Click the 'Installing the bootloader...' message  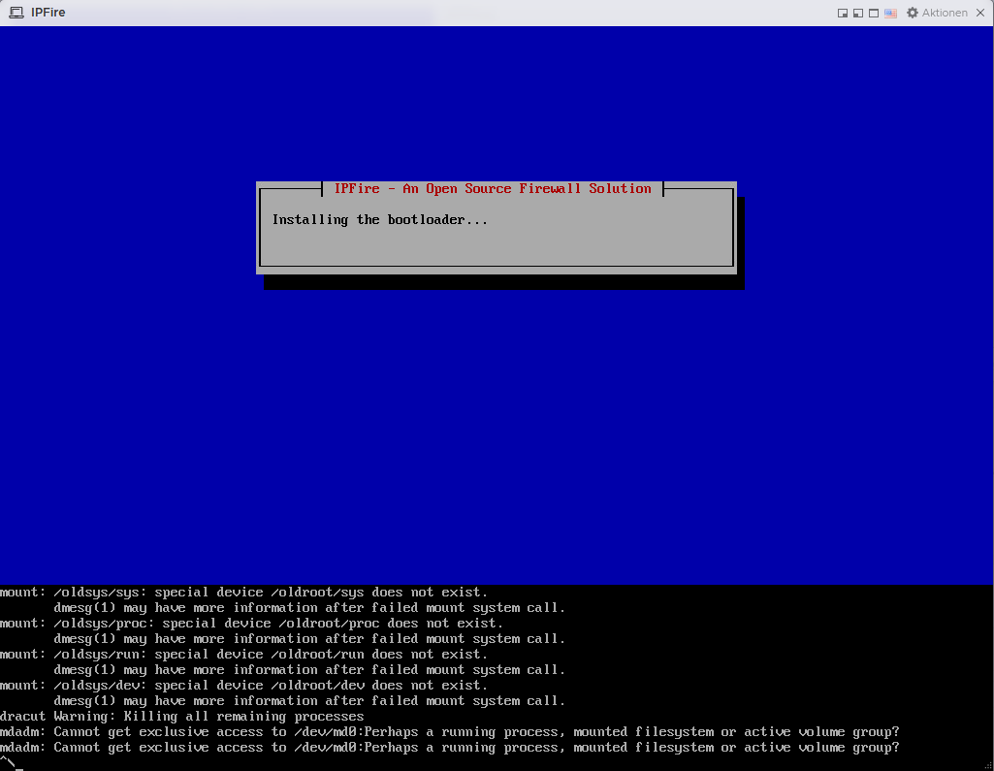tap(380, 219)
